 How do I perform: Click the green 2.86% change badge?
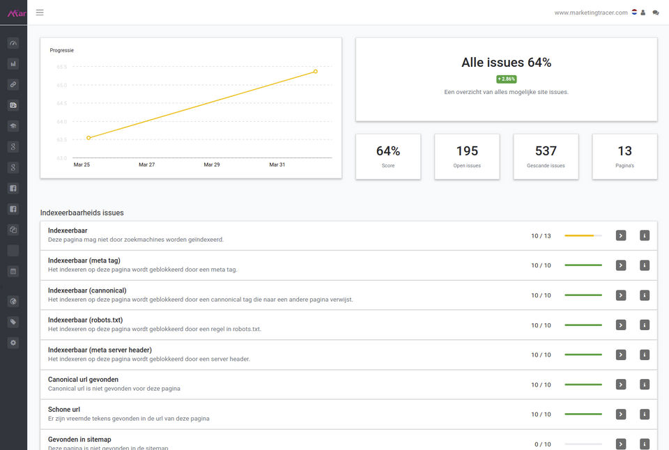pyautogui.click(x=507, y=79)
